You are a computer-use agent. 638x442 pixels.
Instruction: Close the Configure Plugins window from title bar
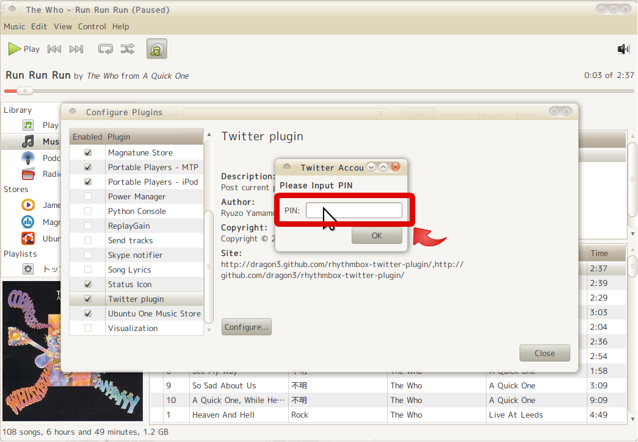click(567, 112)
